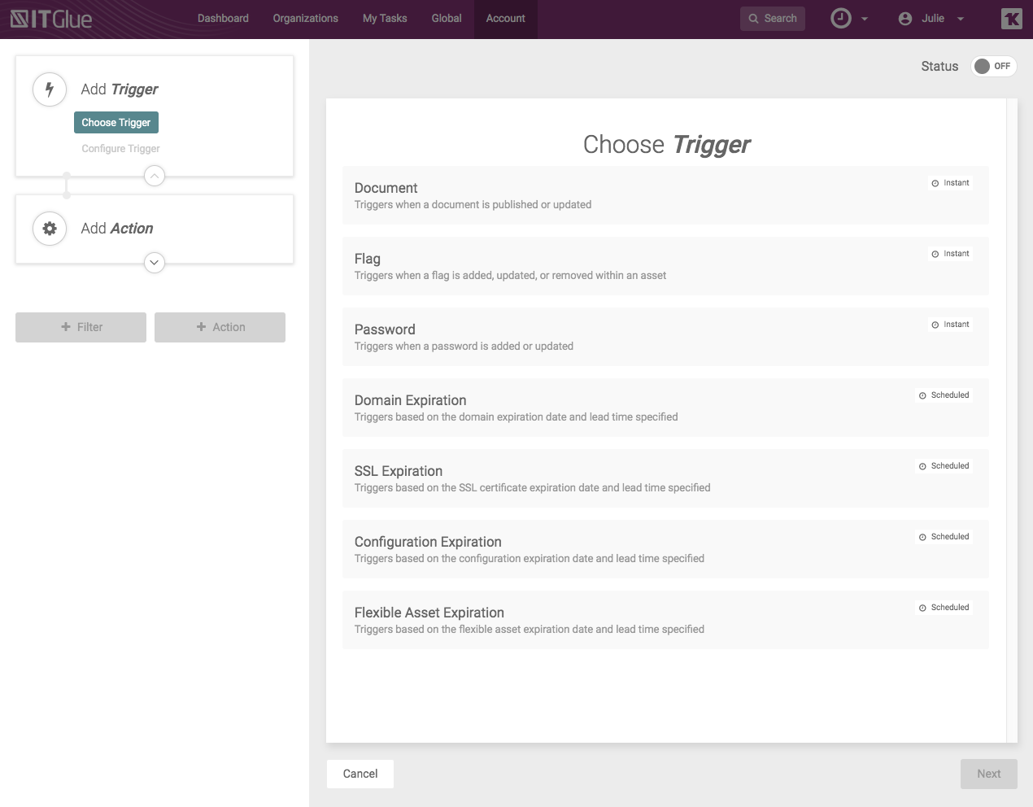Select the Password trigger option
The height and width of the screenshot is (807, 1033).
[x=665, y=337]
